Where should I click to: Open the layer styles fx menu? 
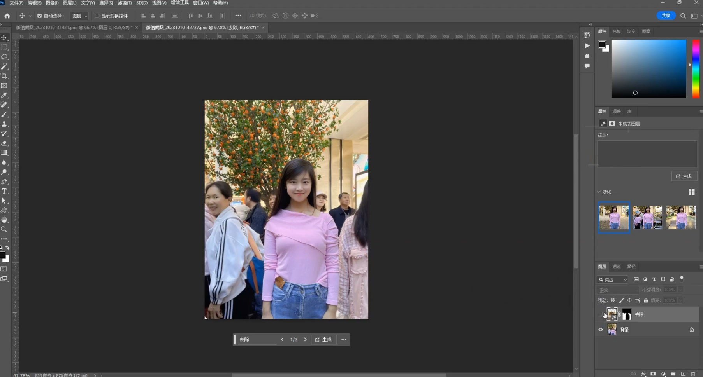pos(644,374)
